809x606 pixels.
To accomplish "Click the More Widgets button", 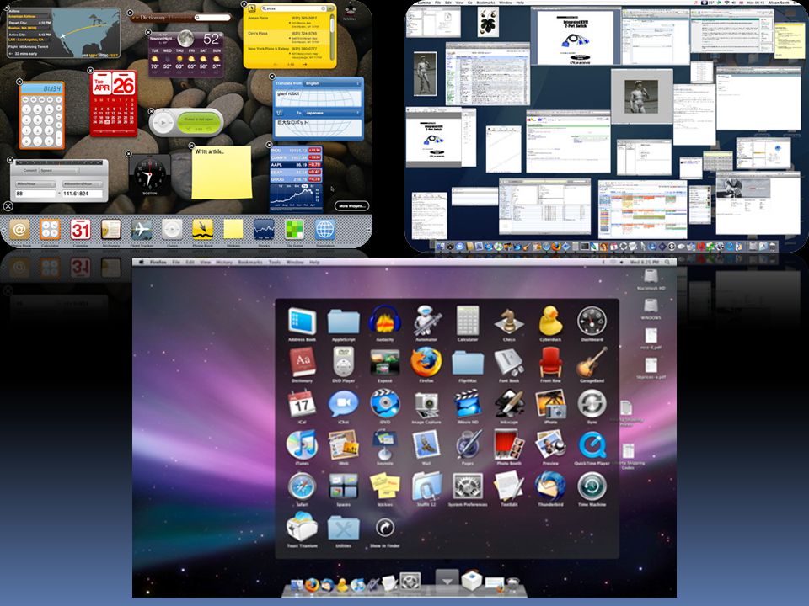I will coord(351,205).
